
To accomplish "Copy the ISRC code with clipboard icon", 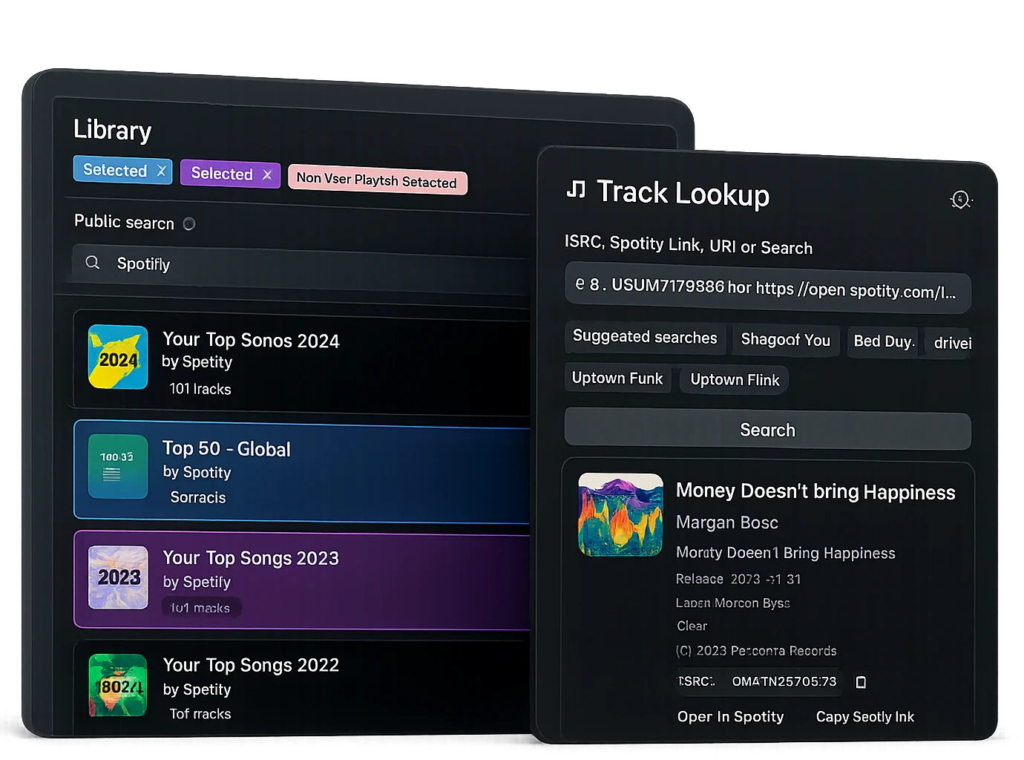I will coord(861,682).
